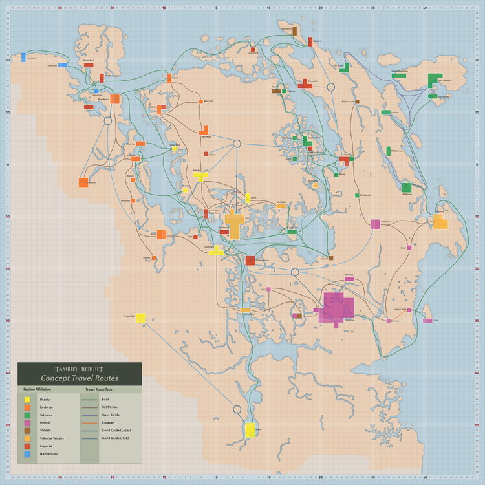Select the orange Kogotel square marker
Viewport: 485px width, 485px height.
click(x=83, y=182)
